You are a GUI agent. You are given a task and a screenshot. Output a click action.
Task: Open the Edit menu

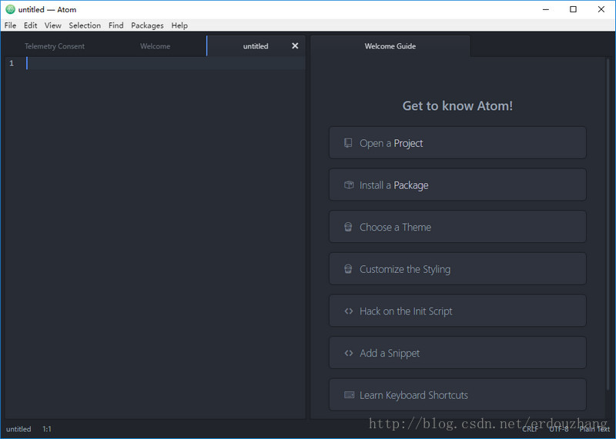coord(30,25)
